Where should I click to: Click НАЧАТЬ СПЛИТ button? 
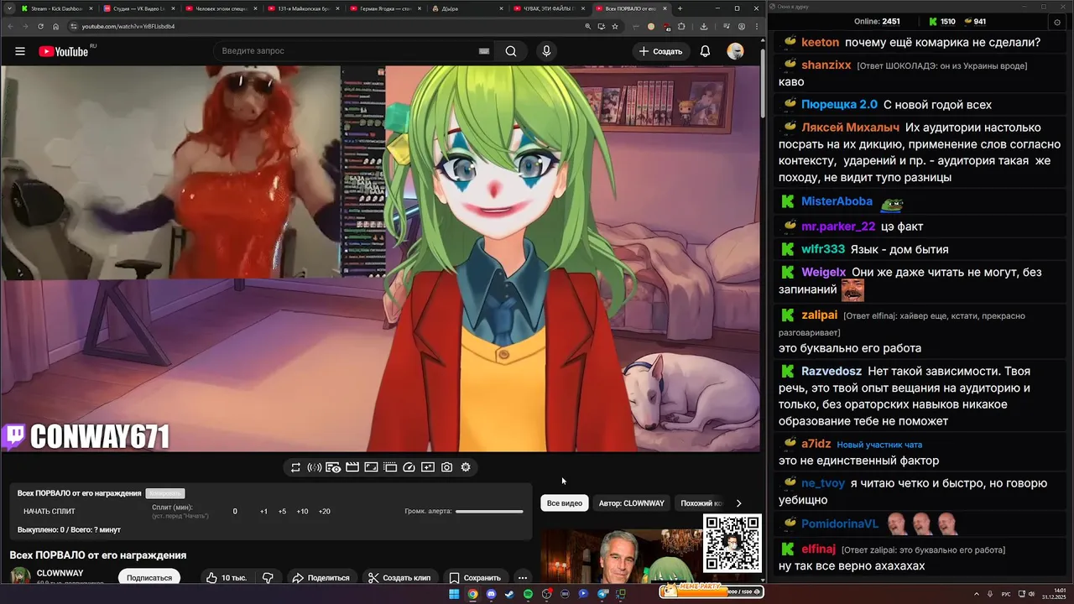pyautogui.click(x=50, y=511)
